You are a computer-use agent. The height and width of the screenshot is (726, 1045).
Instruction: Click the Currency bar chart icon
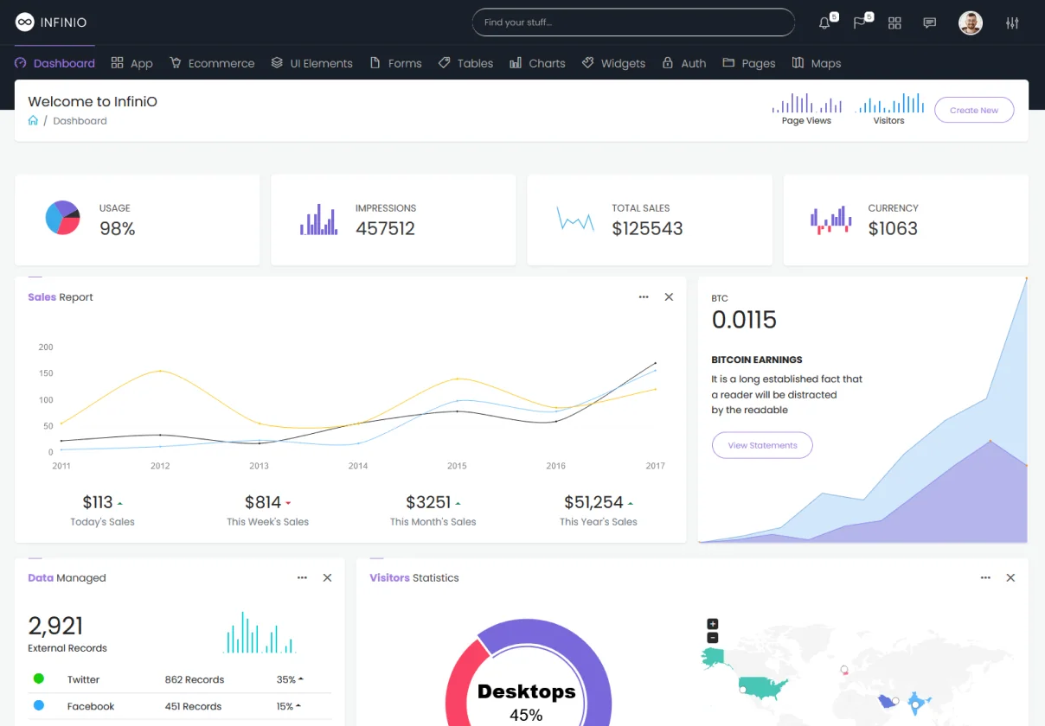(x=831, y=219)
